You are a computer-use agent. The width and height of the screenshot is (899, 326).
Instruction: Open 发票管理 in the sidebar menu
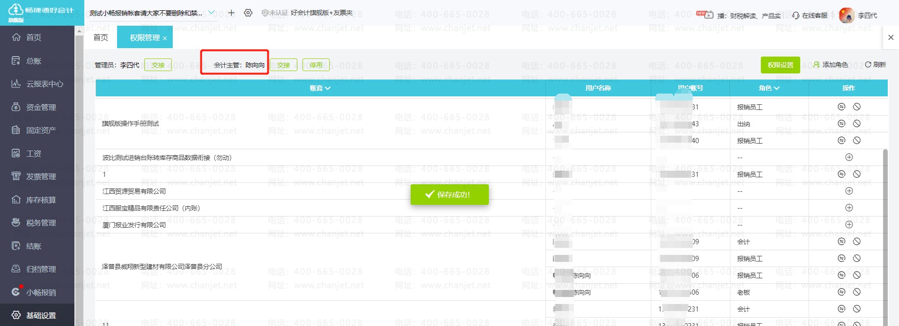(41, 176)
